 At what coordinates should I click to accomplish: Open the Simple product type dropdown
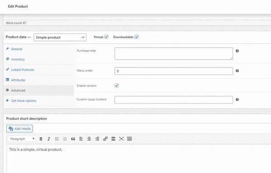[x=60, y=37]
